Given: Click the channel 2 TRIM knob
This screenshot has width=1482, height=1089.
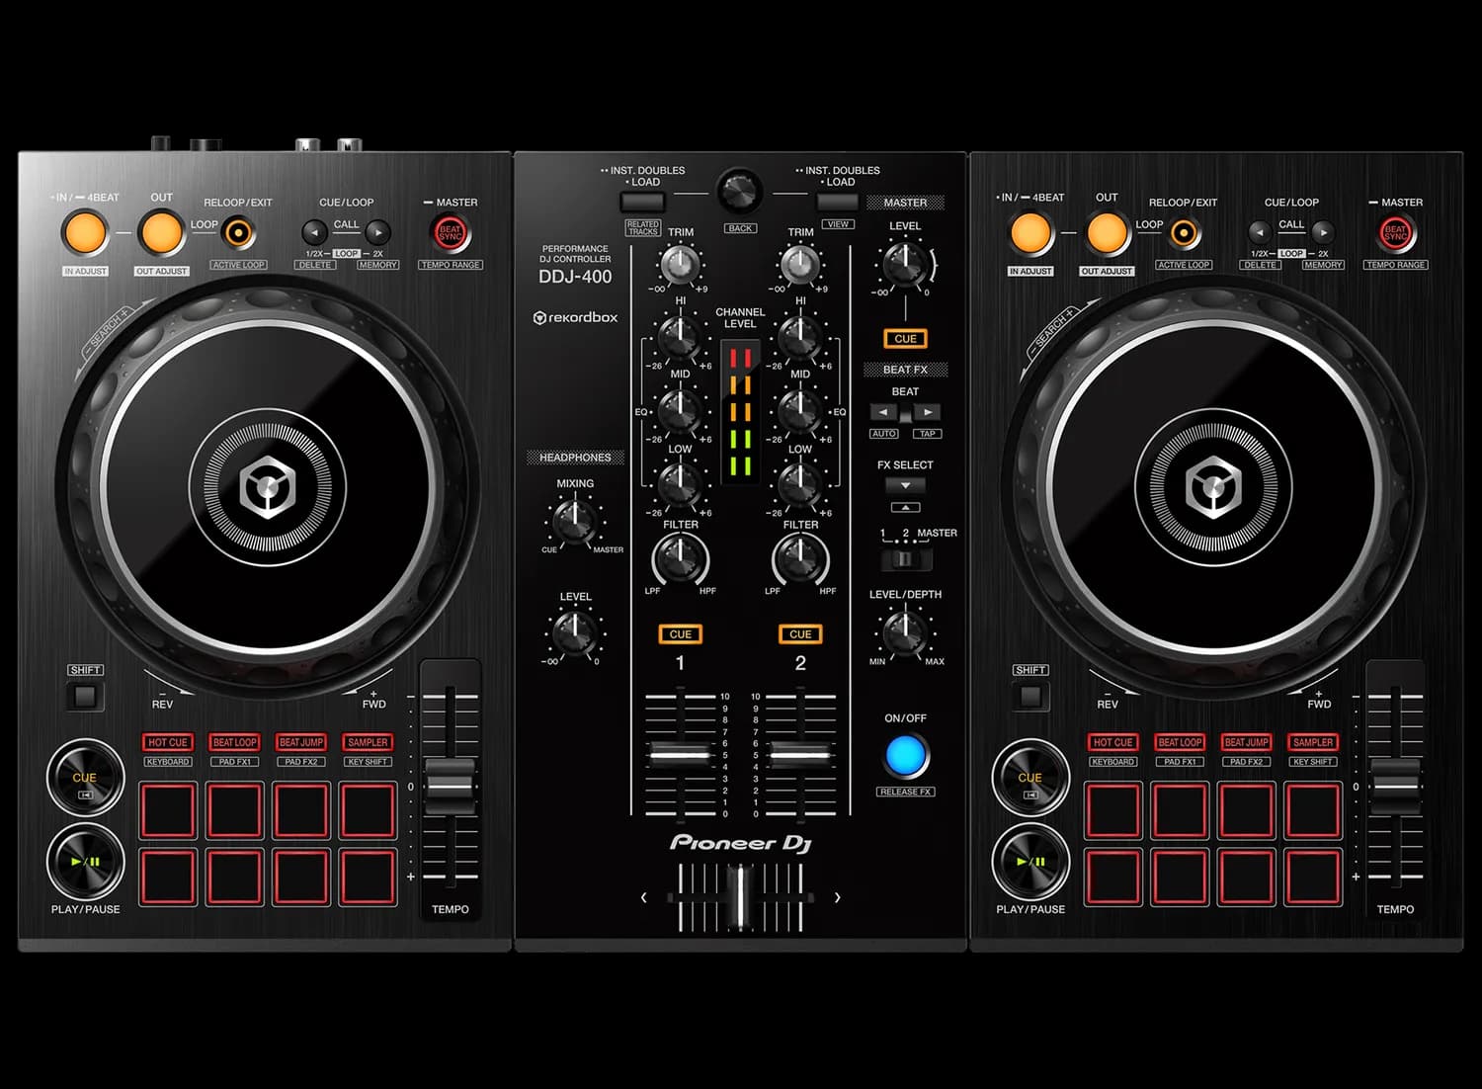Looking at the screenshot, I should (800, 266).
